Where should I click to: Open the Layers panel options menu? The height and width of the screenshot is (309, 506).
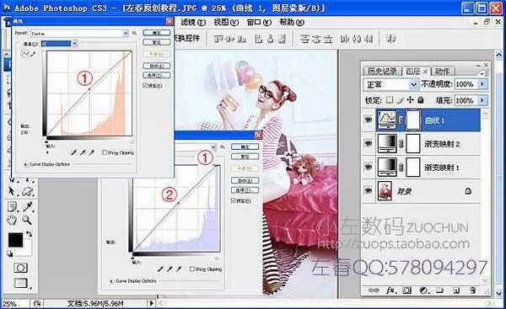(485, 73)
